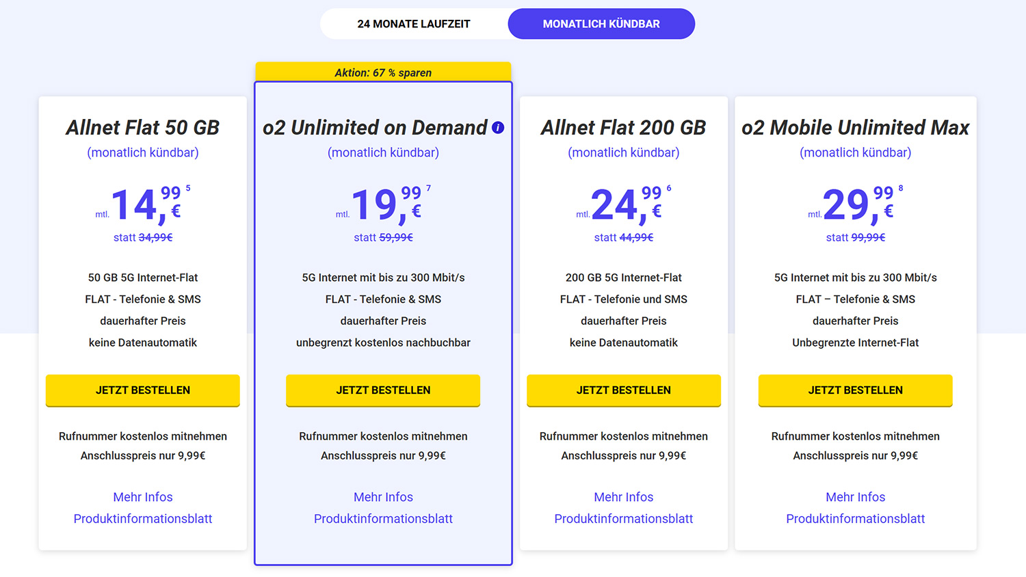Open Mehr Infos for o2 Mobile Unlimited Max
The height and width of the screenshot is (577, 1026).
tap(856, 497)
